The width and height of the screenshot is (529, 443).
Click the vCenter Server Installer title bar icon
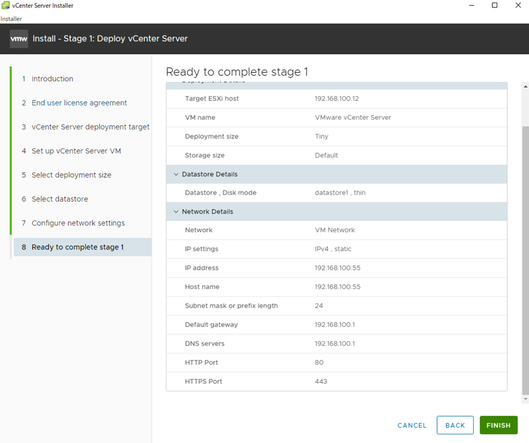coord(6,6)
